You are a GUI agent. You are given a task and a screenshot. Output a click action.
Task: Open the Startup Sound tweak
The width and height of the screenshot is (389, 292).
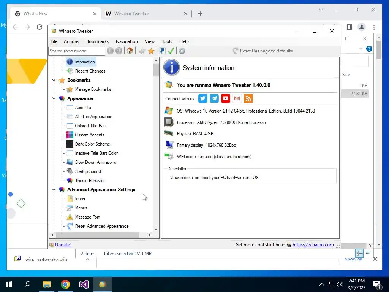88,171
